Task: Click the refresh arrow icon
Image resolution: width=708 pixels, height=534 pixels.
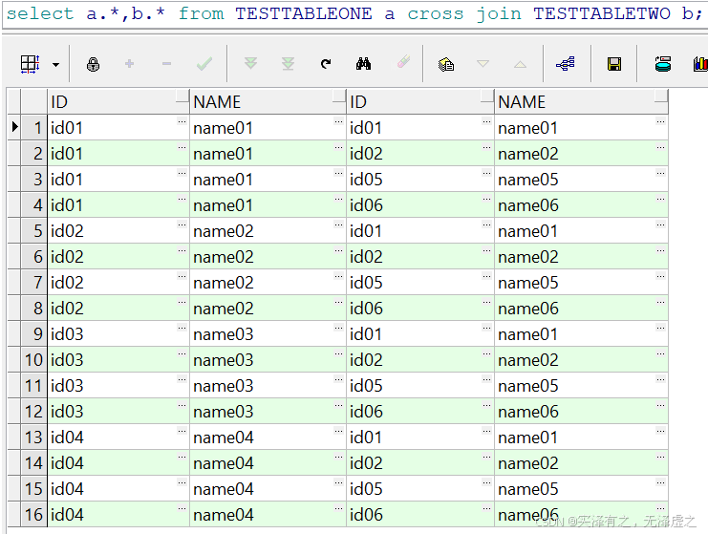Action: click(326, 64)
